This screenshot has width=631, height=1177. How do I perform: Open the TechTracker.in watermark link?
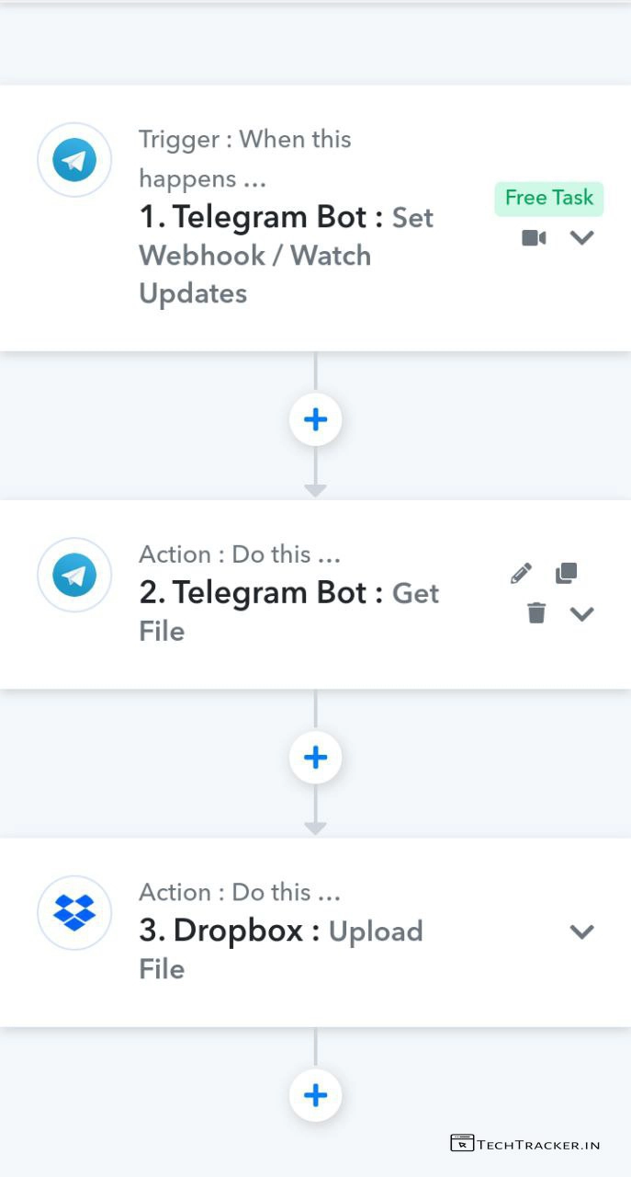coord(525,1144)
